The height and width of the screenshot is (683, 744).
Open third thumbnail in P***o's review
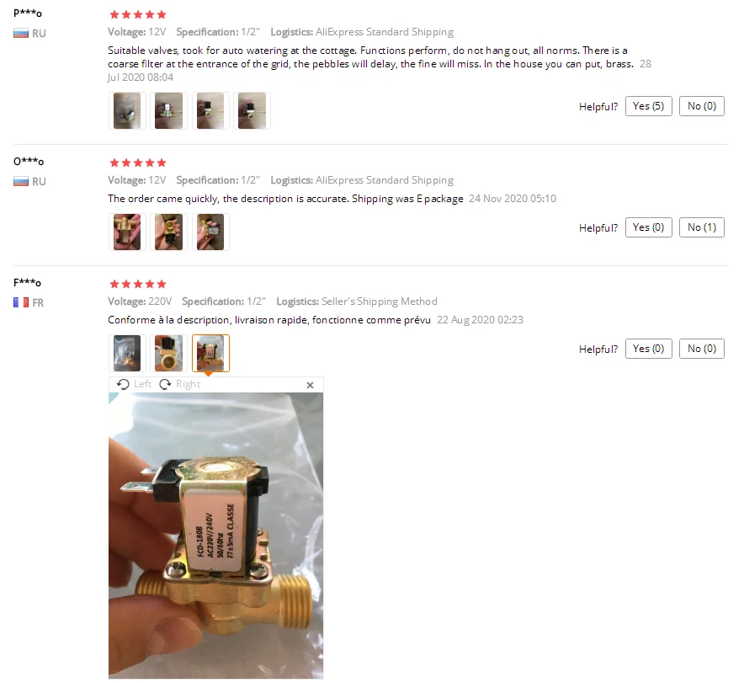tap(210, 111)
